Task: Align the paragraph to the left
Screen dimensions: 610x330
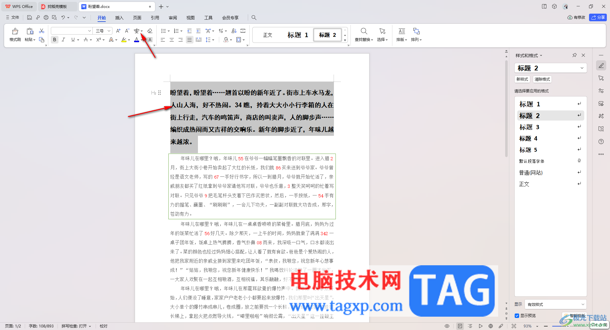Action: 163,40
